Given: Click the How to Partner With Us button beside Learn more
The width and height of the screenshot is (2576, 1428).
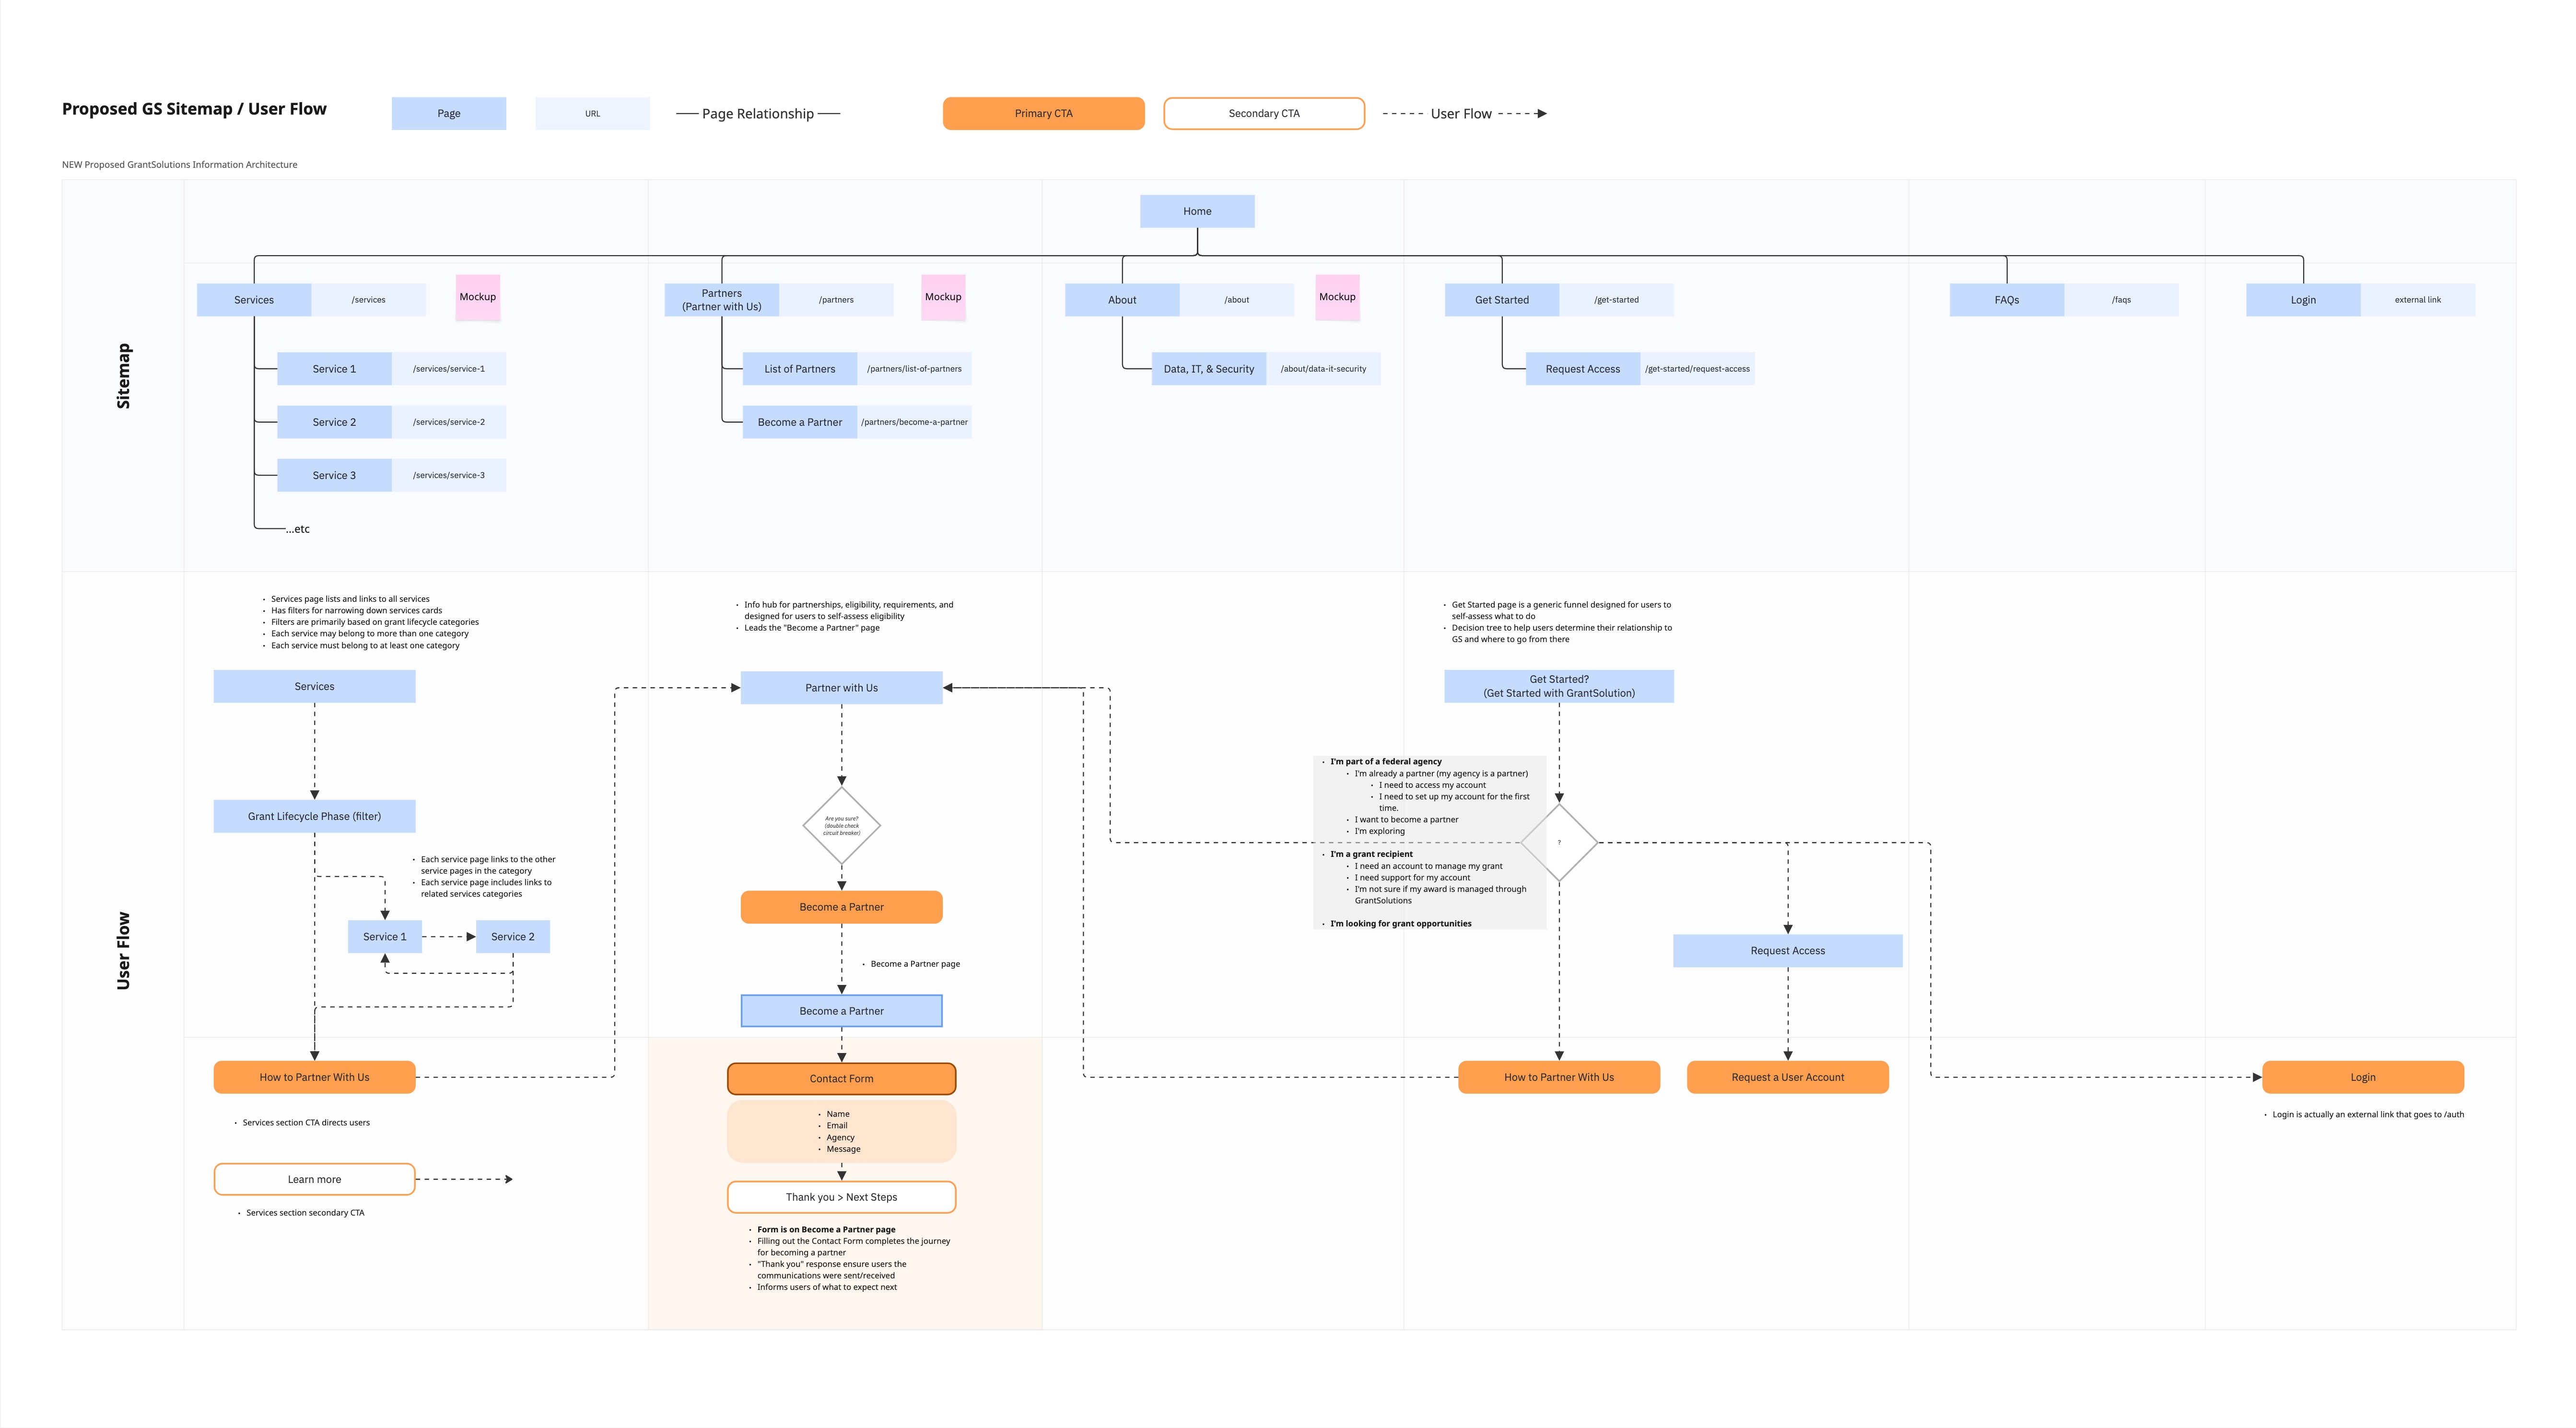Looking at the screenshot, I should [314, 1077].
